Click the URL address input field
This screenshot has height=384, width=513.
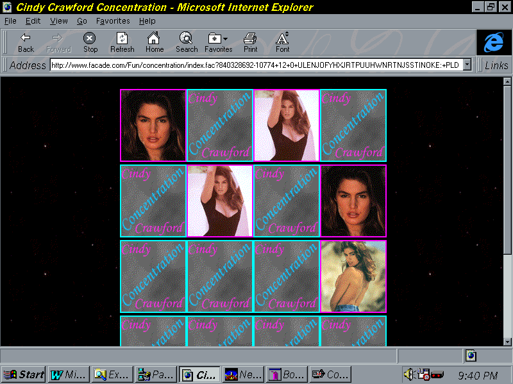click(255, 65)
